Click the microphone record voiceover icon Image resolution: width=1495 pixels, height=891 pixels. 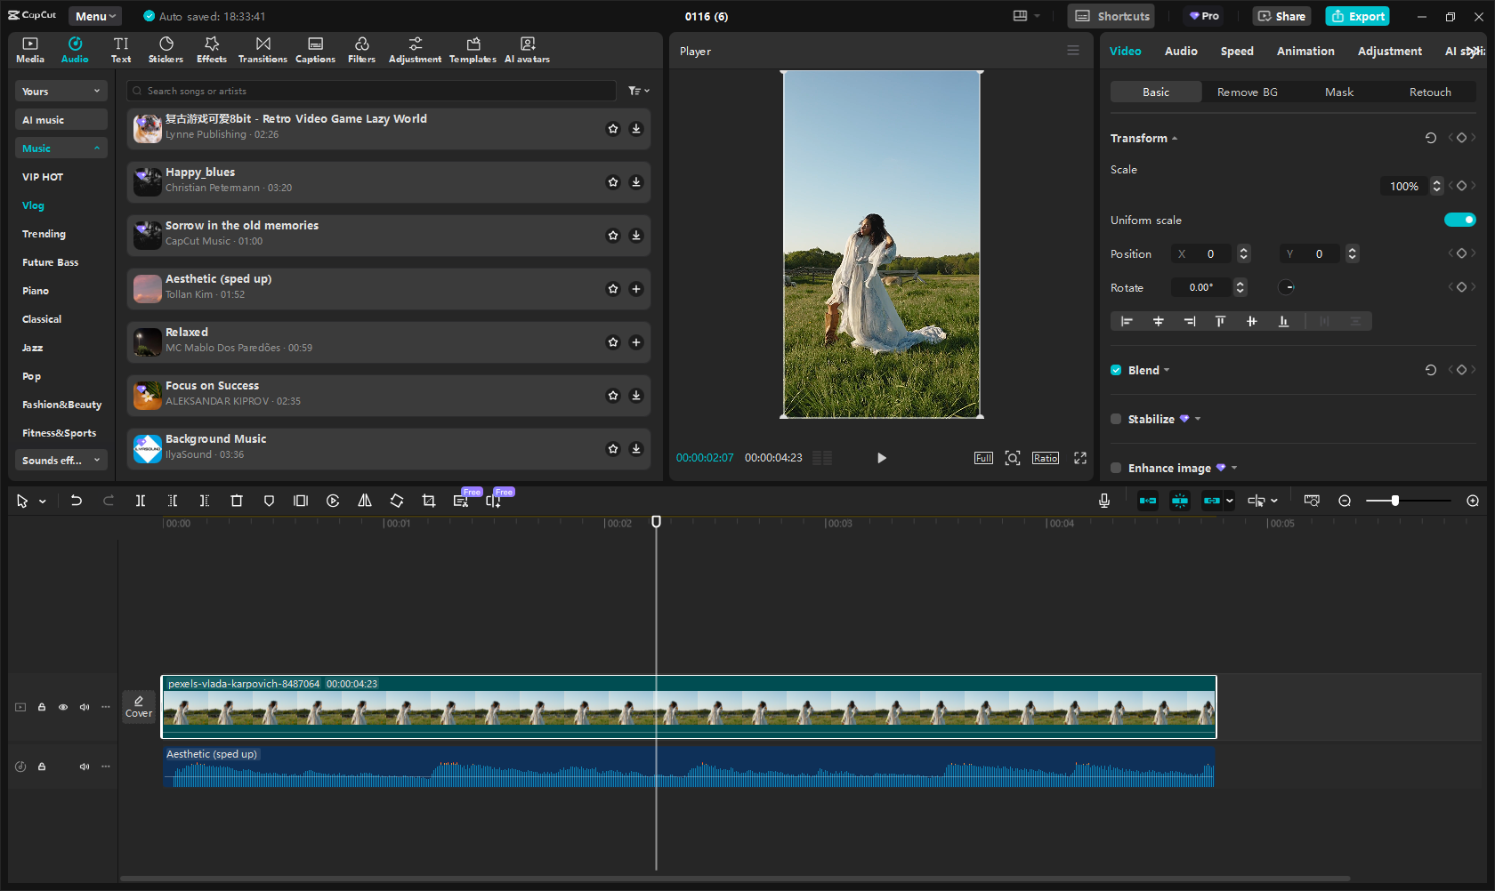coord(1104,502)
